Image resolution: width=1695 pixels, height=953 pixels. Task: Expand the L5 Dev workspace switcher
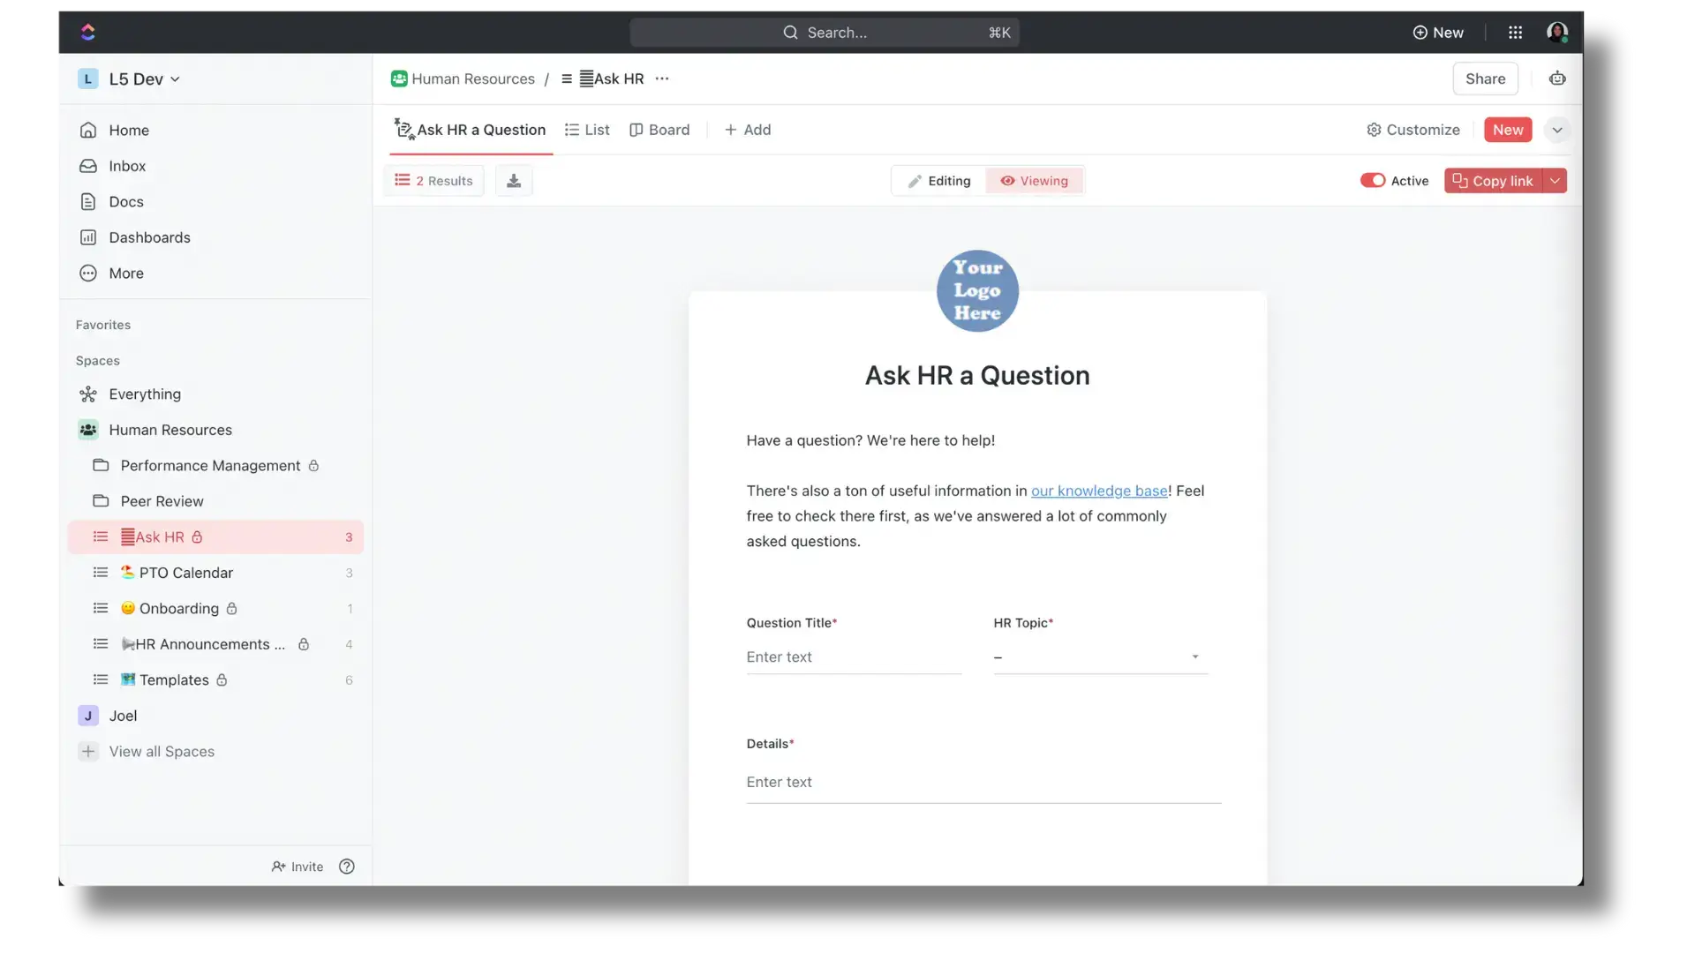pyautogui.click(x=144, y=79)
